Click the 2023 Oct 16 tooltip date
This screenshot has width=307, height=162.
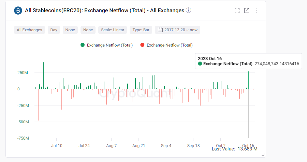210,59
